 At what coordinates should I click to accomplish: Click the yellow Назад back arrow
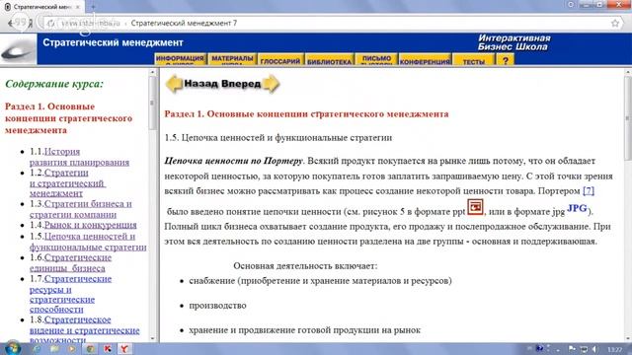pos(175,84)
